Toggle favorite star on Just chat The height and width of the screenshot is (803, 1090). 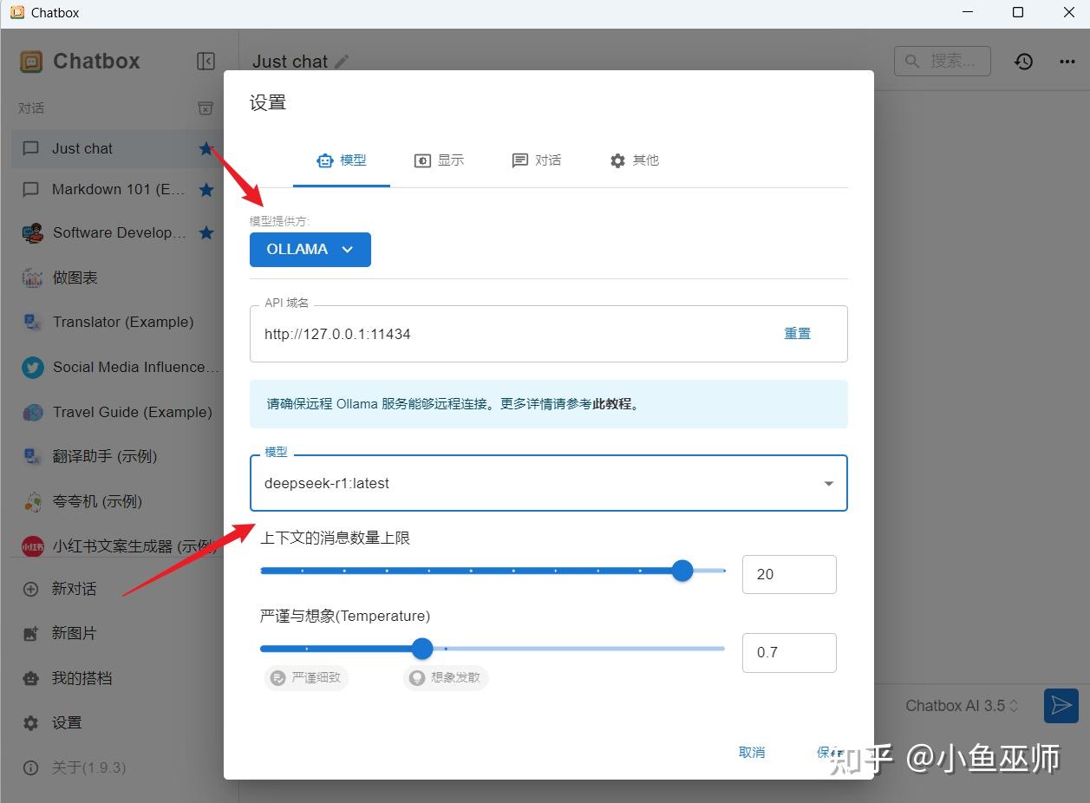pos(205,148)
